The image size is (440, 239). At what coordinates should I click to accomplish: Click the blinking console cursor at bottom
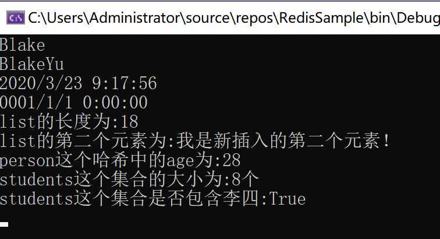(x=4, y=224)
